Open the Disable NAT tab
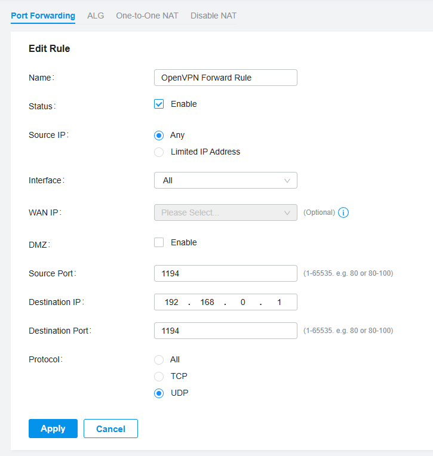The image size is (433, 456). tap(213, 16)
